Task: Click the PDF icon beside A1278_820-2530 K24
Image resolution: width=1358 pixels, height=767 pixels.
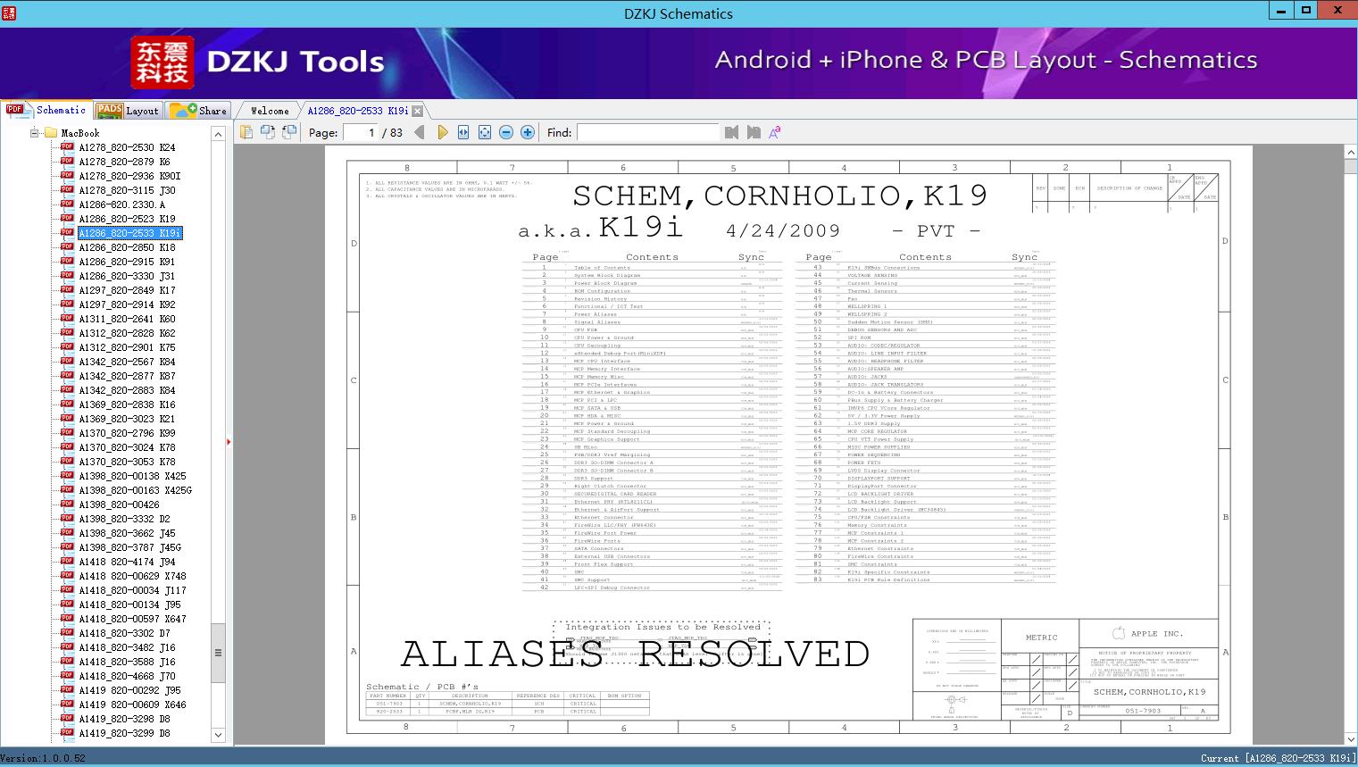Action: tap(67, 147)
